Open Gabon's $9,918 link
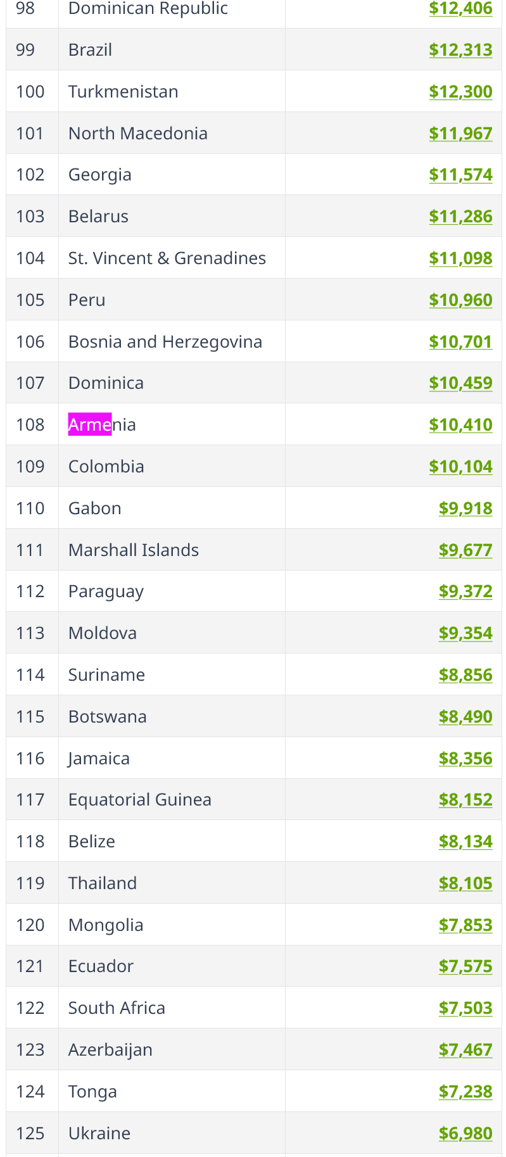 465,509
